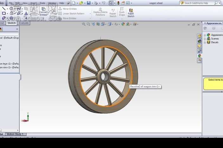Viewport: 223px width, 148px height.
Task: Expand the Appearances tree node
Action: pyautogui.click(x=205, y=35)
